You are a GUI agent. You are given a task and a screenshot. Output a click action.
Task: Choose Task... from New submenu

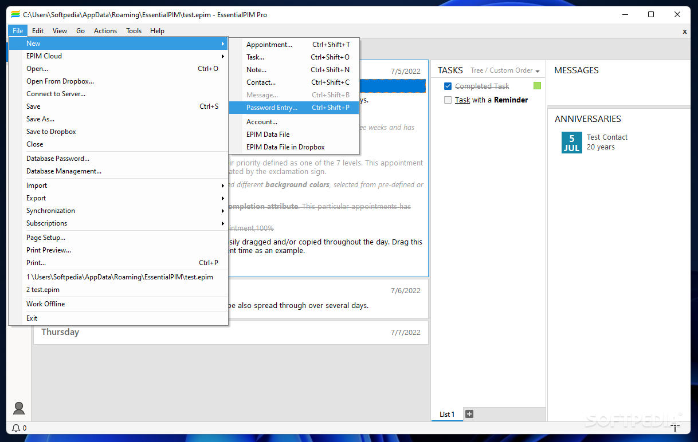(x=294, y=57)
